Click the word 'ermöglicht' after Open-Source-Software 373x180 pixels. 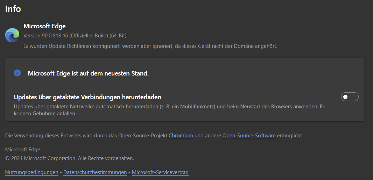[x=290, y=135]
